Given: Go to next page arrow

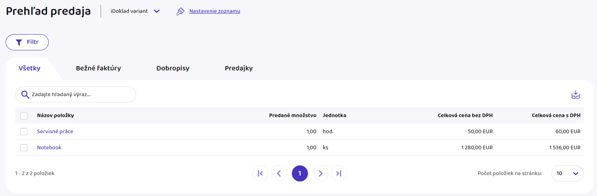Looking at the screenshot, I should (320, 173).
